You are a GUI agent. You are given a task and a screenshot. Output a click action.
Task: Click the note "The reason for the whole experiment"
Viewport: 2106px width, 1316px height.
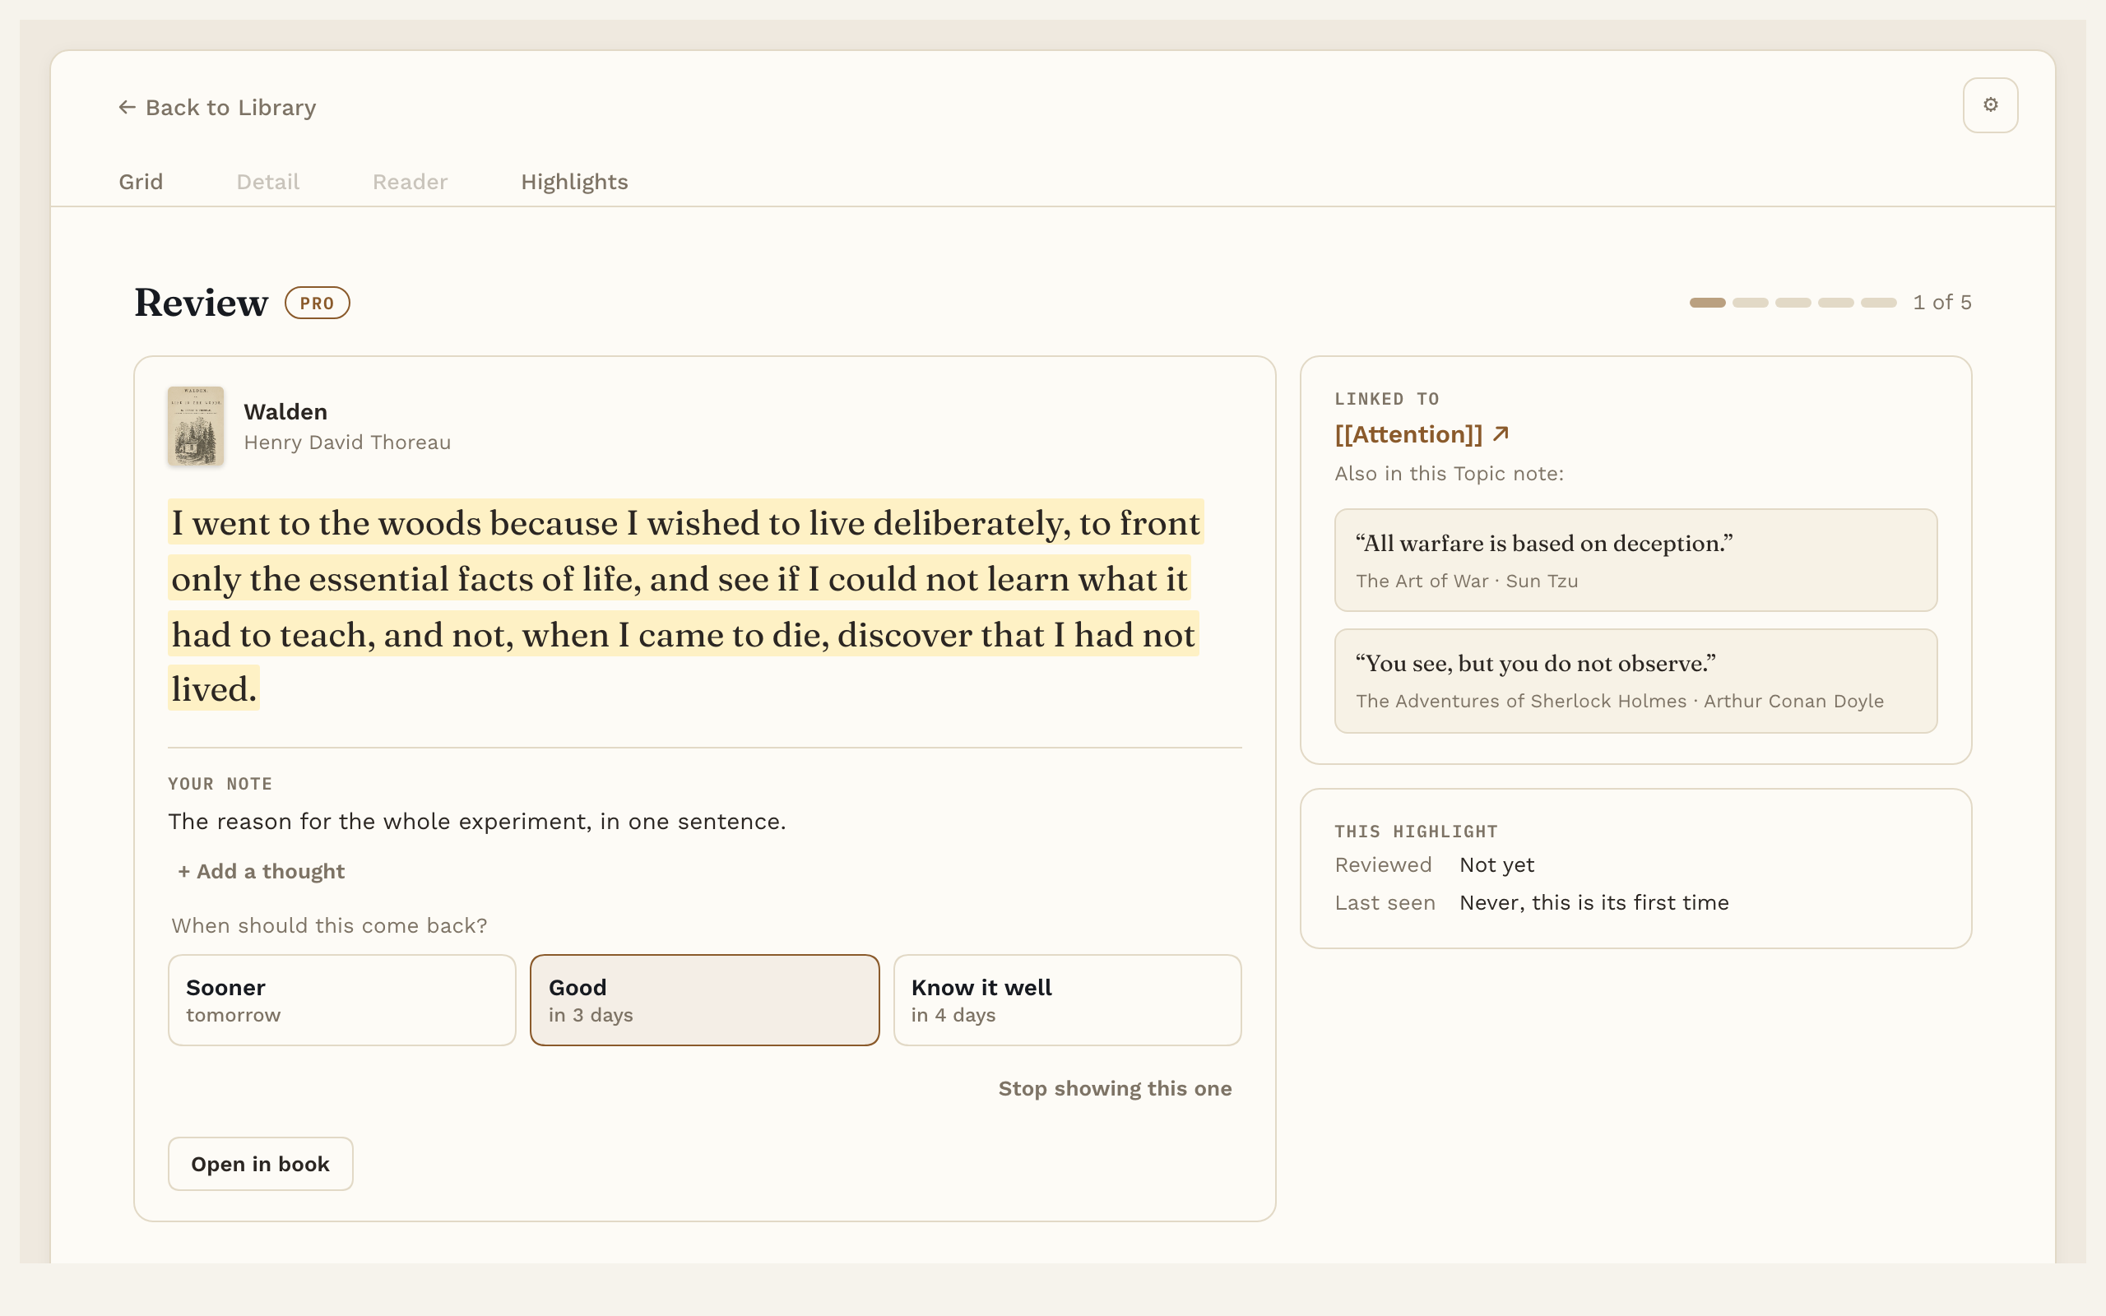tap(477, 822)
